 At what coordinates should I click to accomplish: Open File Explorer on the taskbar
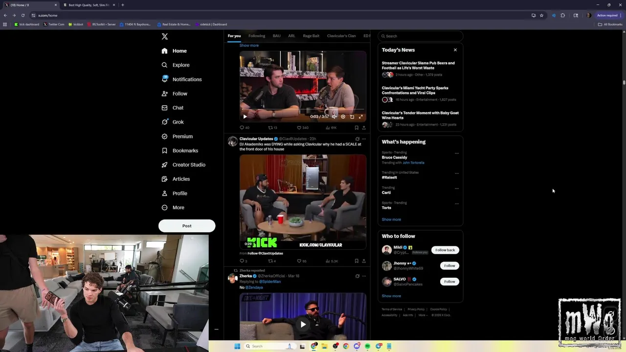324,346
